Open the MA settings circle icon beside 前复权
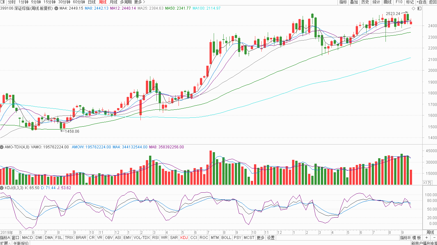This screenshot has width=437, height=245. click(56, 8)
